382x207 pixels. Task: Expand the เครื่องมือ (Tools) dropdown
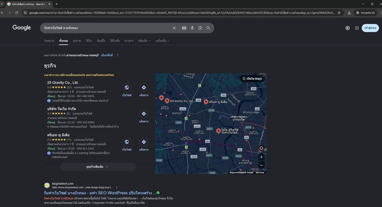[162, 41]
